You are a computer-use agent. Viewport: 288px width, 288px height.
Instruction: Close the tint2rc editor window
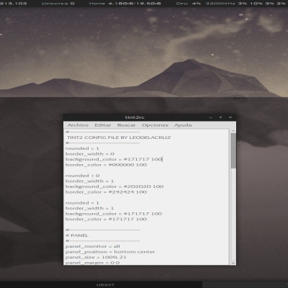pos(230,117)
